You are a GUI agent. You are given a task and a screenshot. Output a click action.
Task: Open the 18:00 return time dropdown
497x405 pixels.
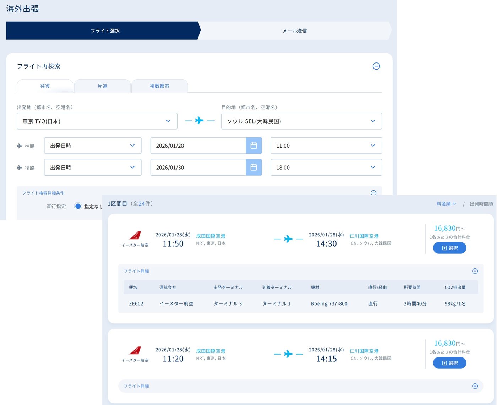[326, 168]
